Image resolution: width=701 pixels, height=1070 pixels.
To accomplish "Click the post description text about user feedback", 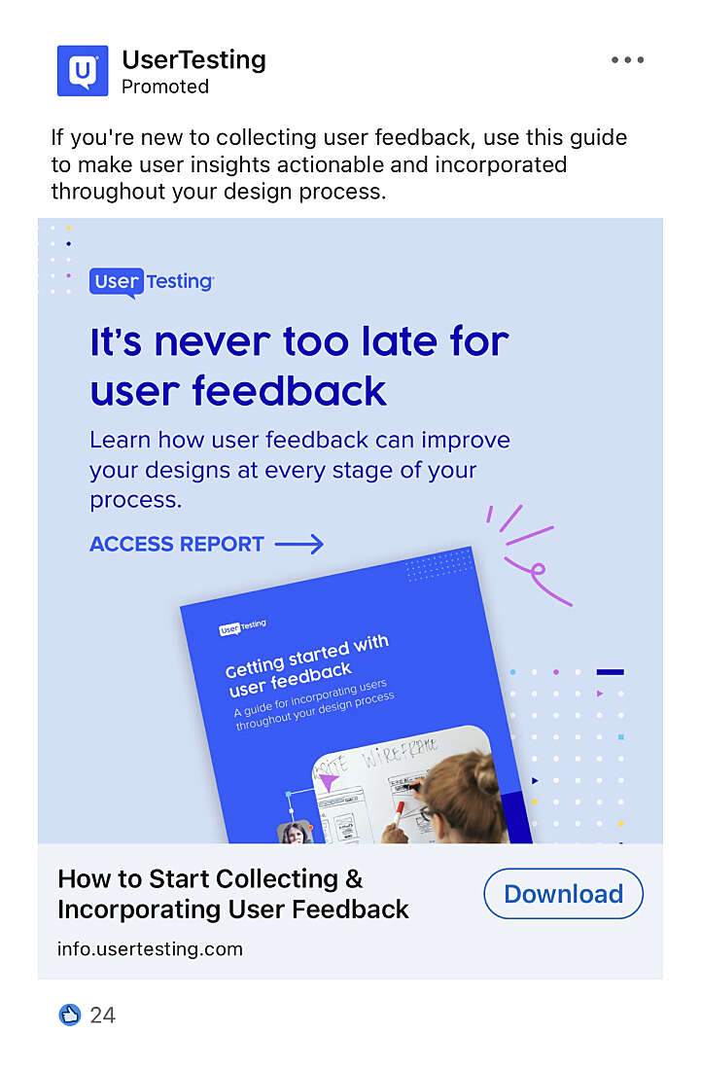I will [x=339, y=164].
